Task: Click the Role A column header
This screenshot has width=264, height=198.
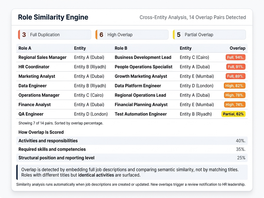Action: [x=25, y=48]
